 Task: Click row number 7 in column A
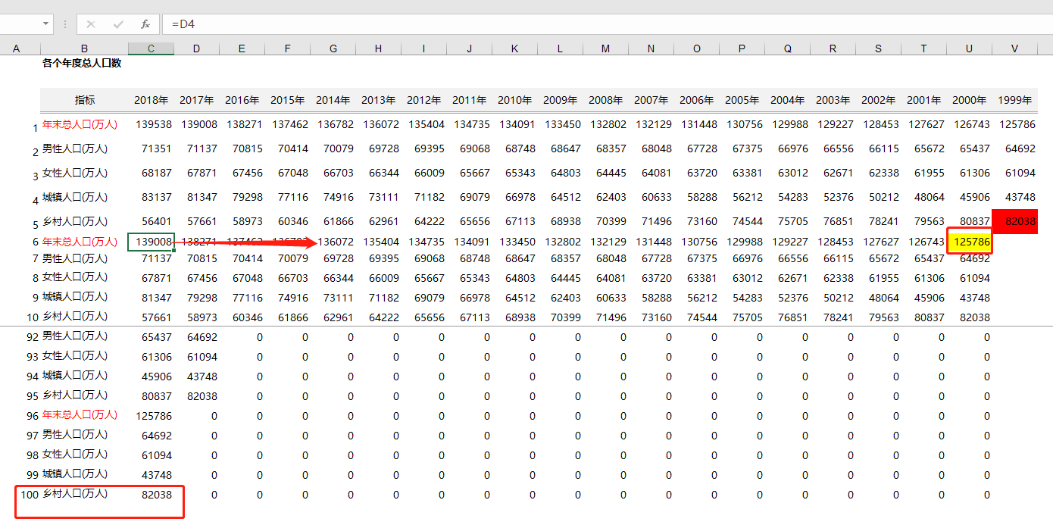pos(35,260)
